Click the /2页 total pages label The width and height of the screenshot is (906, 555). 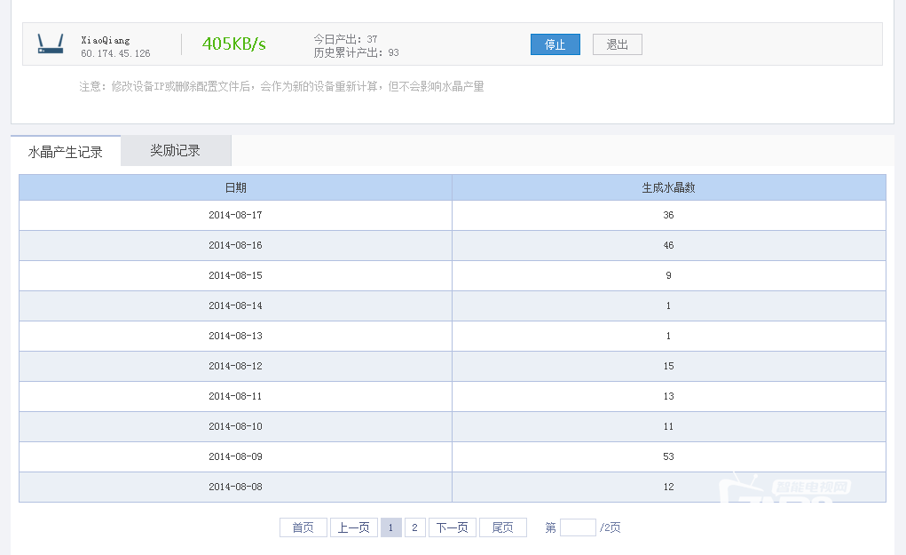click(611, 527)
